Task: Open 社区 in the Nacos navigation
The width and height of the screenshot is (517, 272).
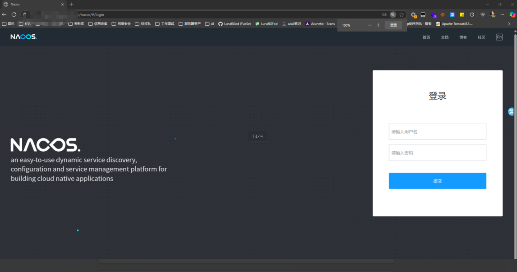Action: (481, 37)
